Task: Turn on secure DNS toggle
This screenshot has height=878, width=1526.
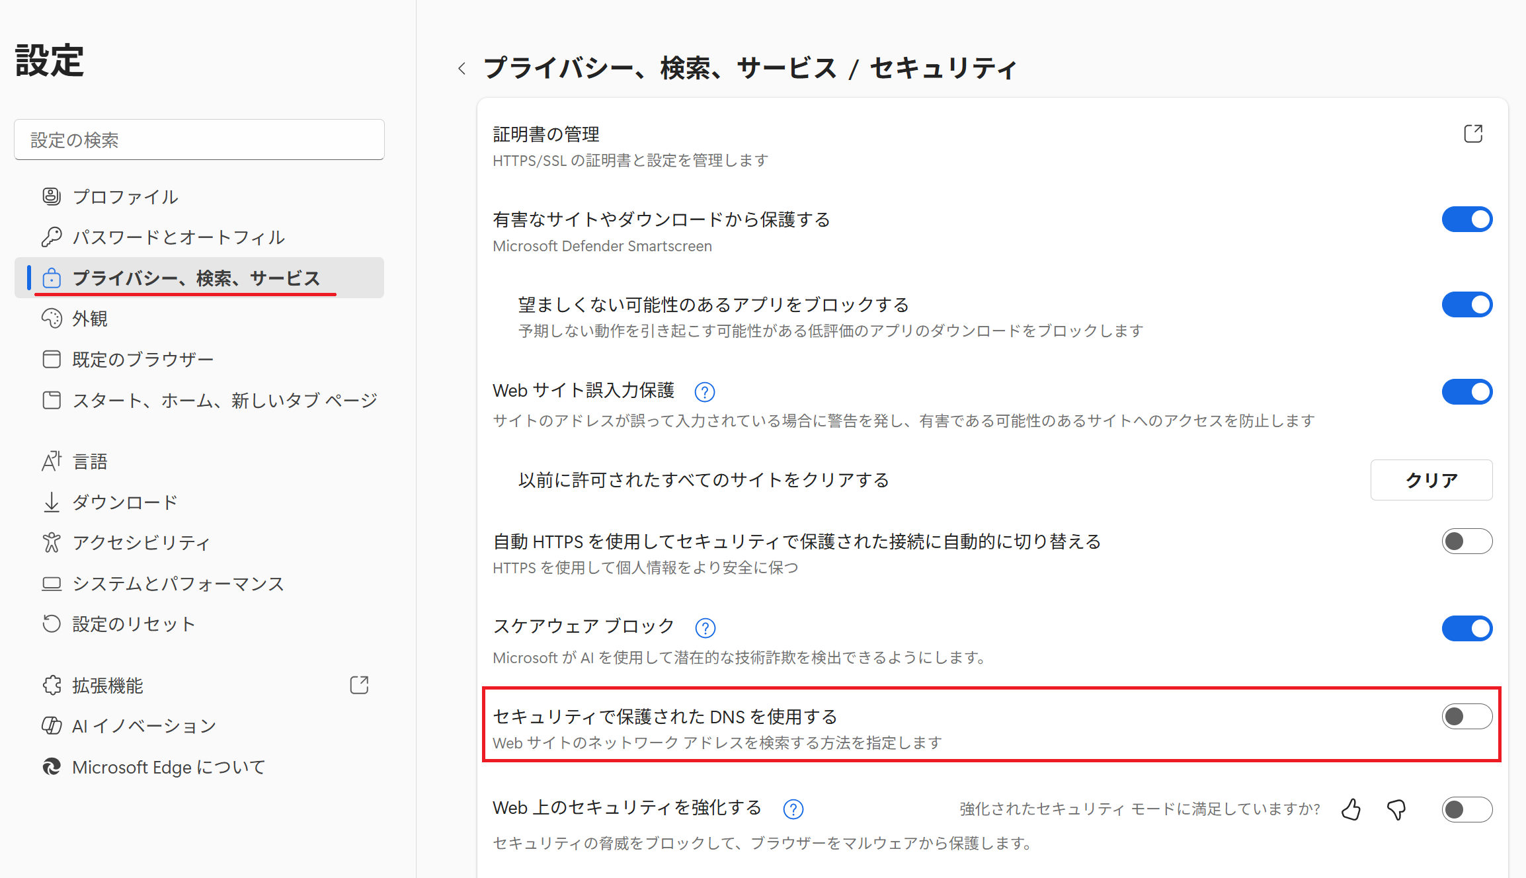Action: 1466,717
